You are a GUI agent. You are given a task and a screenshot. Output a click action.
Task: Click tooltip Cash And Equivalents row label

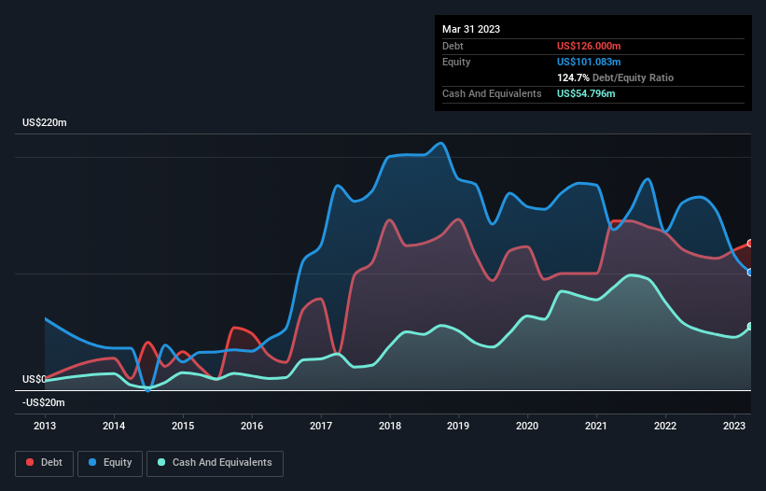click(492, 93)
